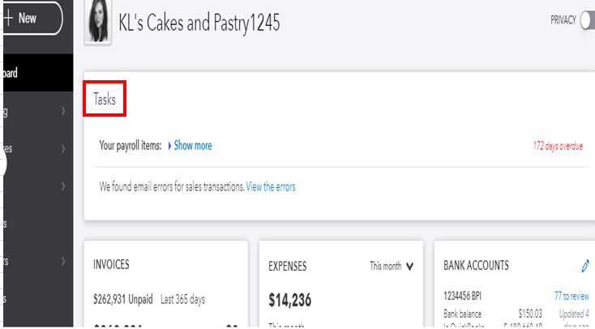Click the $262,931 Unpaid invoices amount
Viewport: 595px width, 329px height.
point(123,299)
